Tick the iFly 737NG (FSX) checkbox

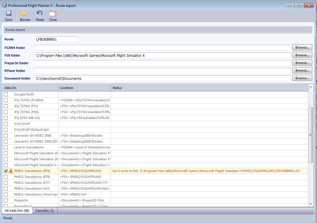click(x=6, y=106)
